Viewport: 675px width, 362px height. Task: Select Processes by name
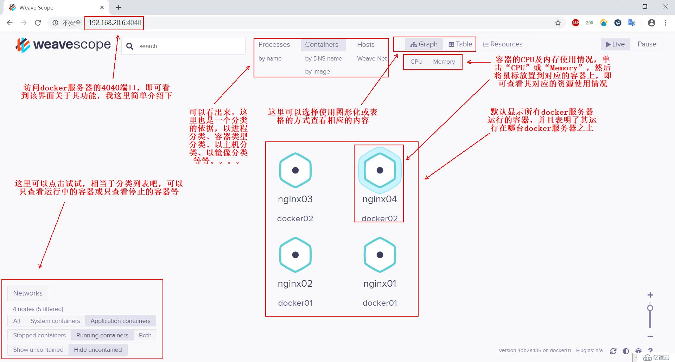[x=270, y=58]
